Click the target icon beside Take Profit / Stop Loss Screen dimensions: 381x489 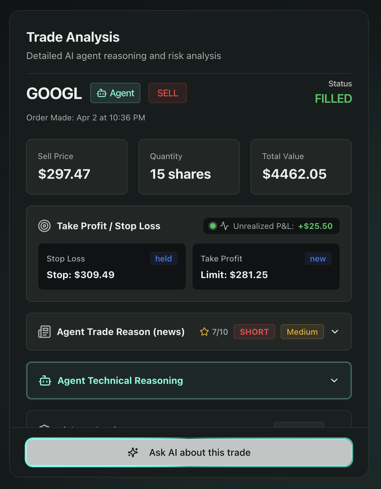(44, 226)
